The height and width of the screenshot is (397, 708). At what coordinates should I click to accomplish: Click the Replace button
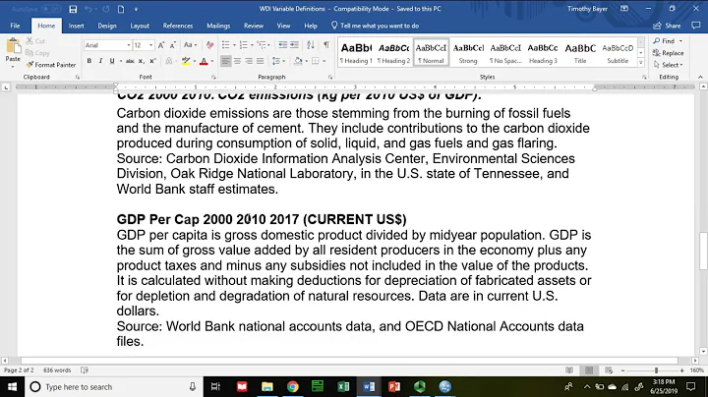click(x=669, y=53)
